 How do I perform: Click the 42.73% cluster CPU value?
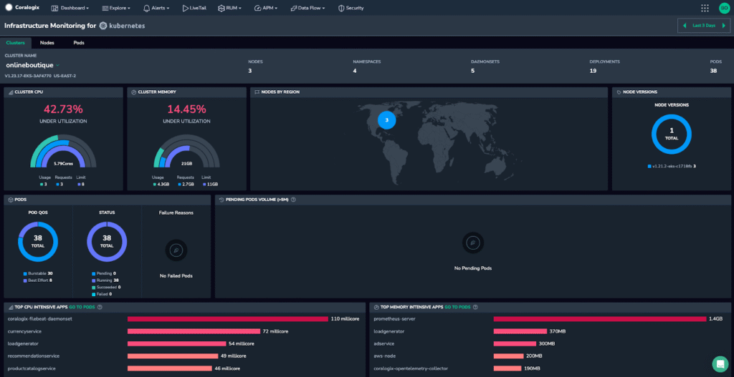tap(63, 109)
